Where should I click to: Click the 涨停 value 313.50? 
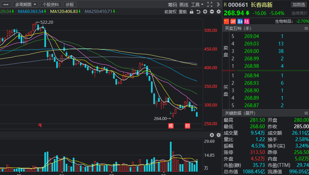click(x=257, y=152)
